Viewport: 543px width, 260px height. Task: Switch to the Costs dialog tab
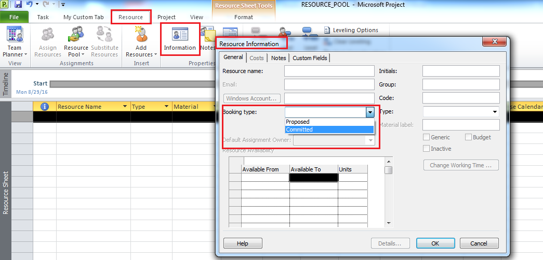point(257,58)
